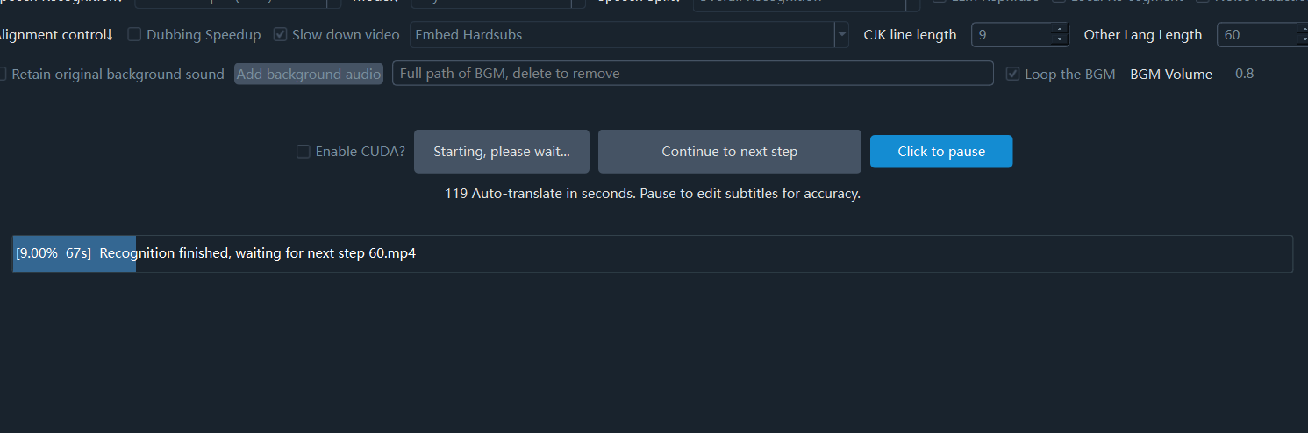Image resolution: width=1308 pixels, height=433 pixels.
Task: Open the Embed Hardsubs dropdown
Action: (x=841, y=35)
